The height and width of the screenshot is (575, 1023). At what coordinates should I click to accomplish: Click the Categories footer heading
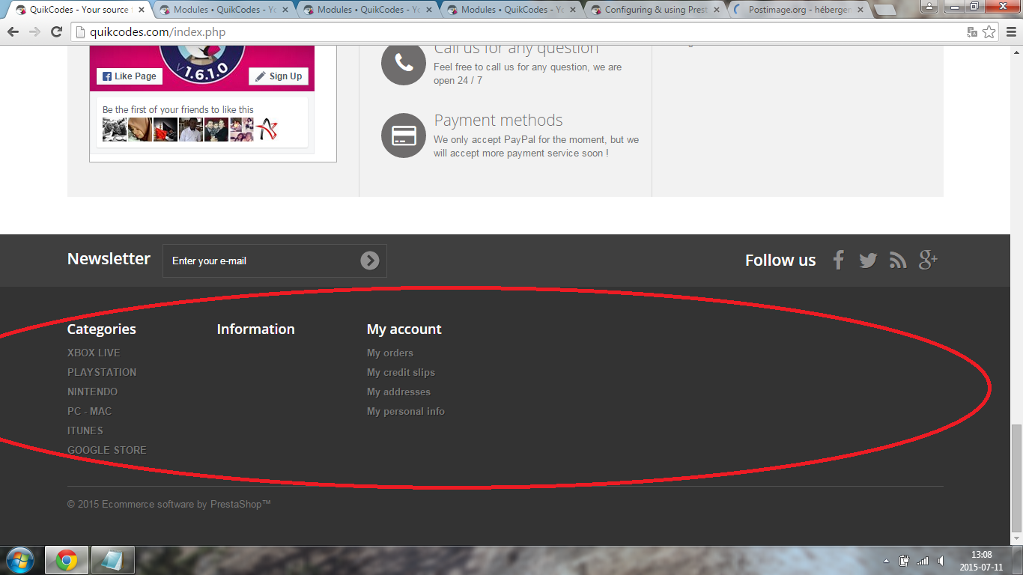(x=102, y=329)
